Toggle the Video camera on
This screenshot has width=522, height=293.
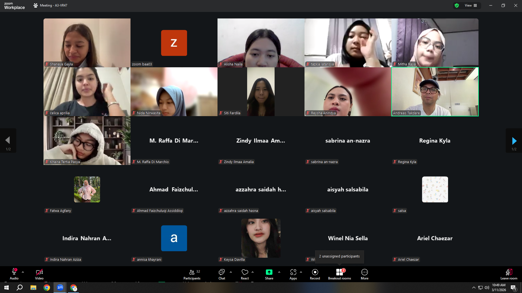(39, 274)
